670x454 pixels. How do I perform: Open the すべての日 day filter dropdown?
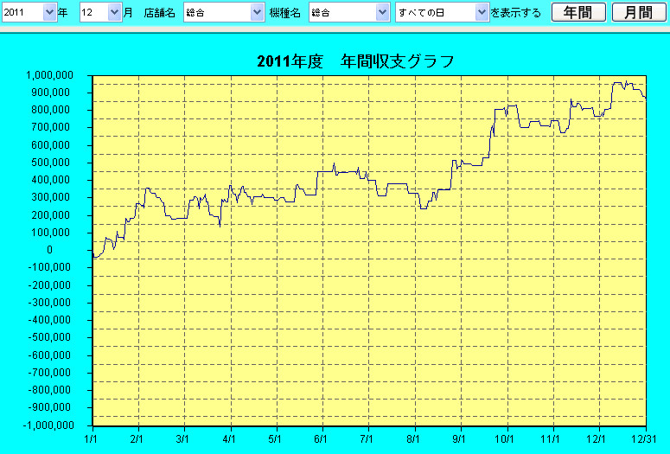442,12
